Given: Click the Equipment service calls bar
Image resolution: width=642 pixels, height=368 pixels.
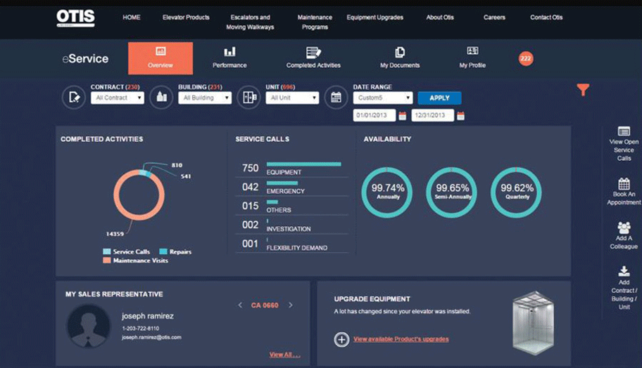Looking at the screenshot, I should (x=303, y=164).
